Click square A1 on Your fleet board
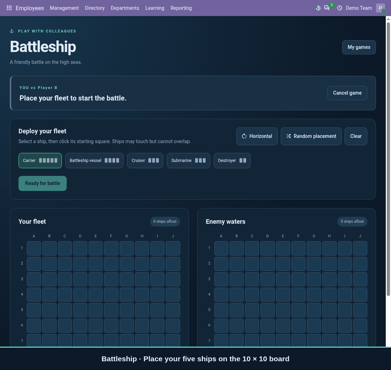 34,248
